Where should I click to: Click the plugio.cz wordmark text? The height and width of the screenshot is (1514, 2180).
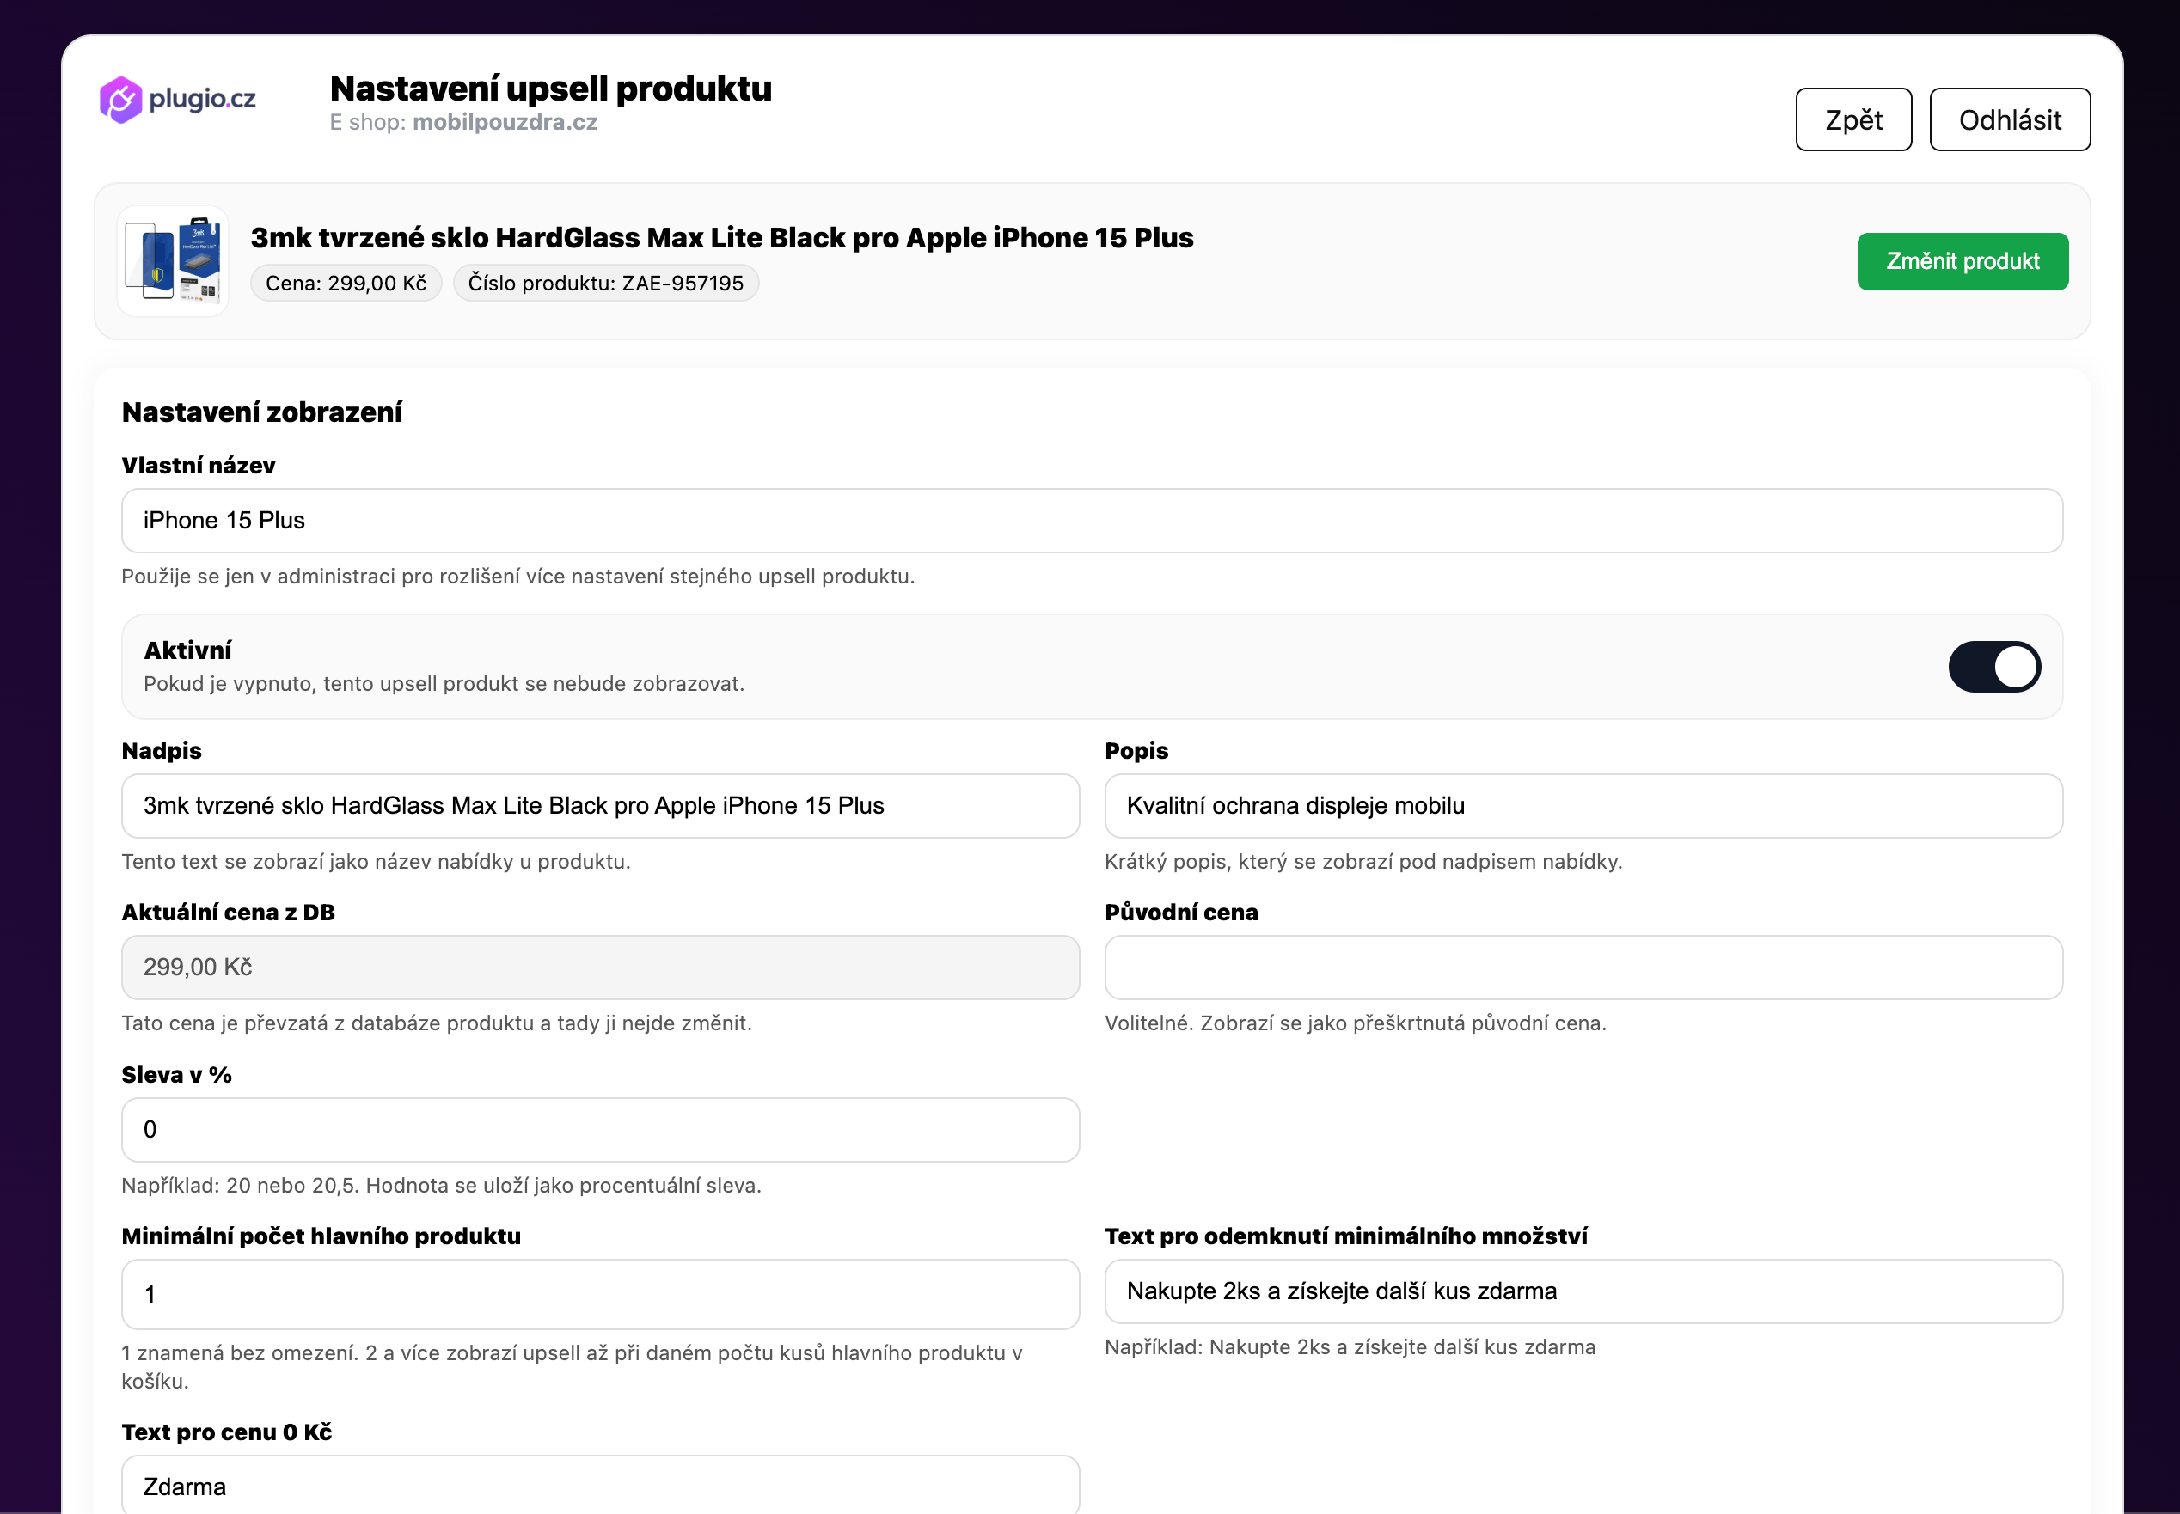pyautogui.click(x=202, y=99)
